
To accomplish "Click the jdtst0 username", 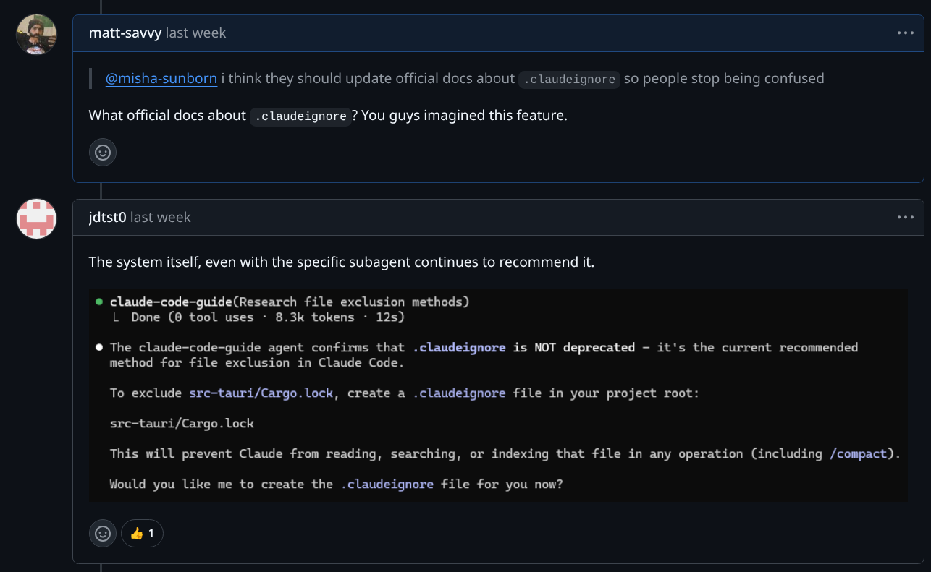I will point(107,217).
